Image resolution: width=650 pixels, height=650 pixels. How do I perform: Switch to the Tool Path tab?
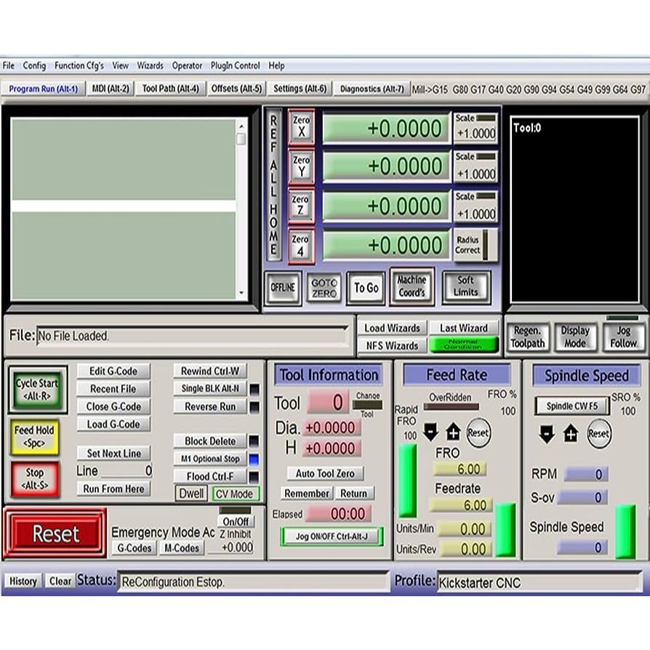pos(170,89)
